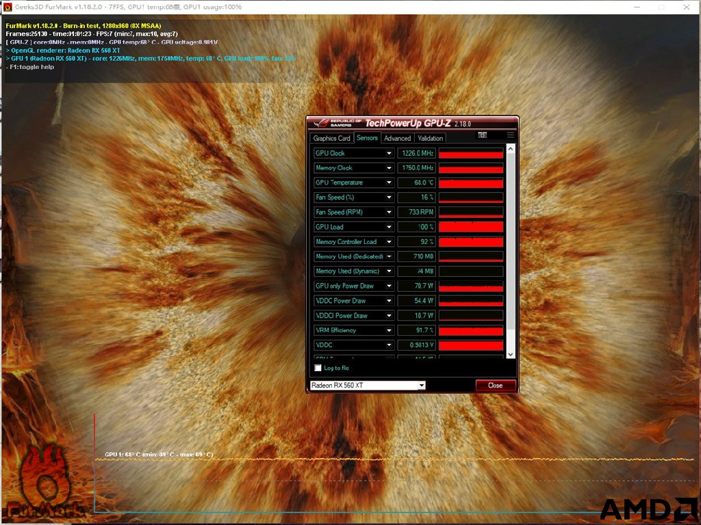
Task: Expand the Memory Used (Dedicated) dropdown
Action: 389,256
